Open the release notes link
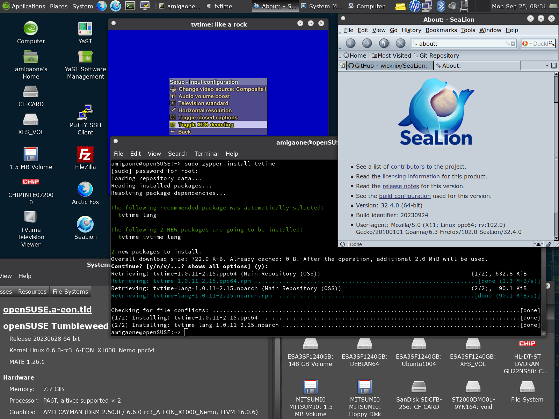Screen dimensions: 559x419 pyautogui.click(x=400, y=186)
